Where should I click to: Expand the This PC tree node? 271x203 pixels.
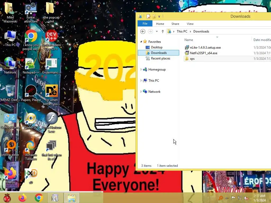point(141,80)
